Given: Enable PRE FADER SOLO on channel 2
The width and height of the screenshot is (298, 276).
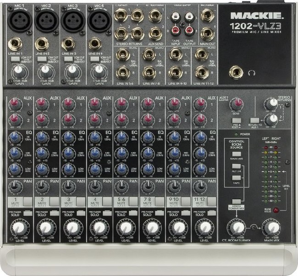Looking at the screenshot, I should [55, 213].
